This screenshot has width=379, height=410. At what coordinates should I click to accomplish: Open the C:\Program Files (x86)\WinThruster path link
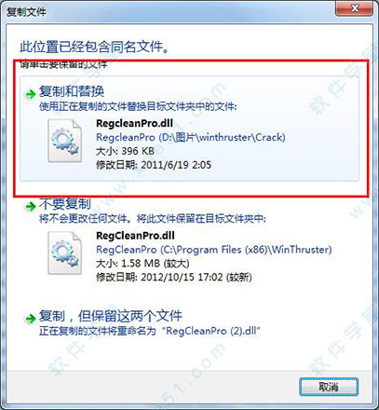click(x=214, y=250)
